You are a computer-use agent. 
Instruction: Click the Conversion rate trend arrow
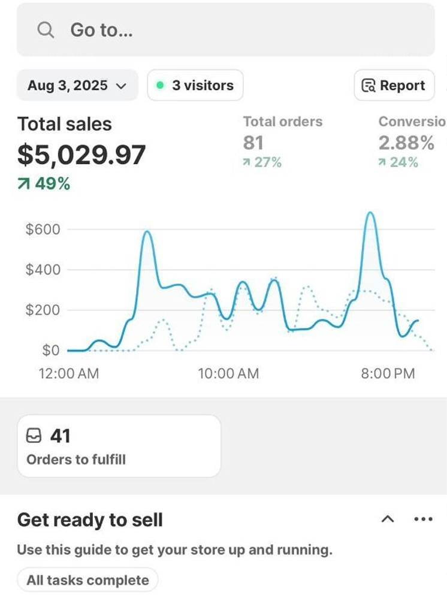click(x=382, y=162)
